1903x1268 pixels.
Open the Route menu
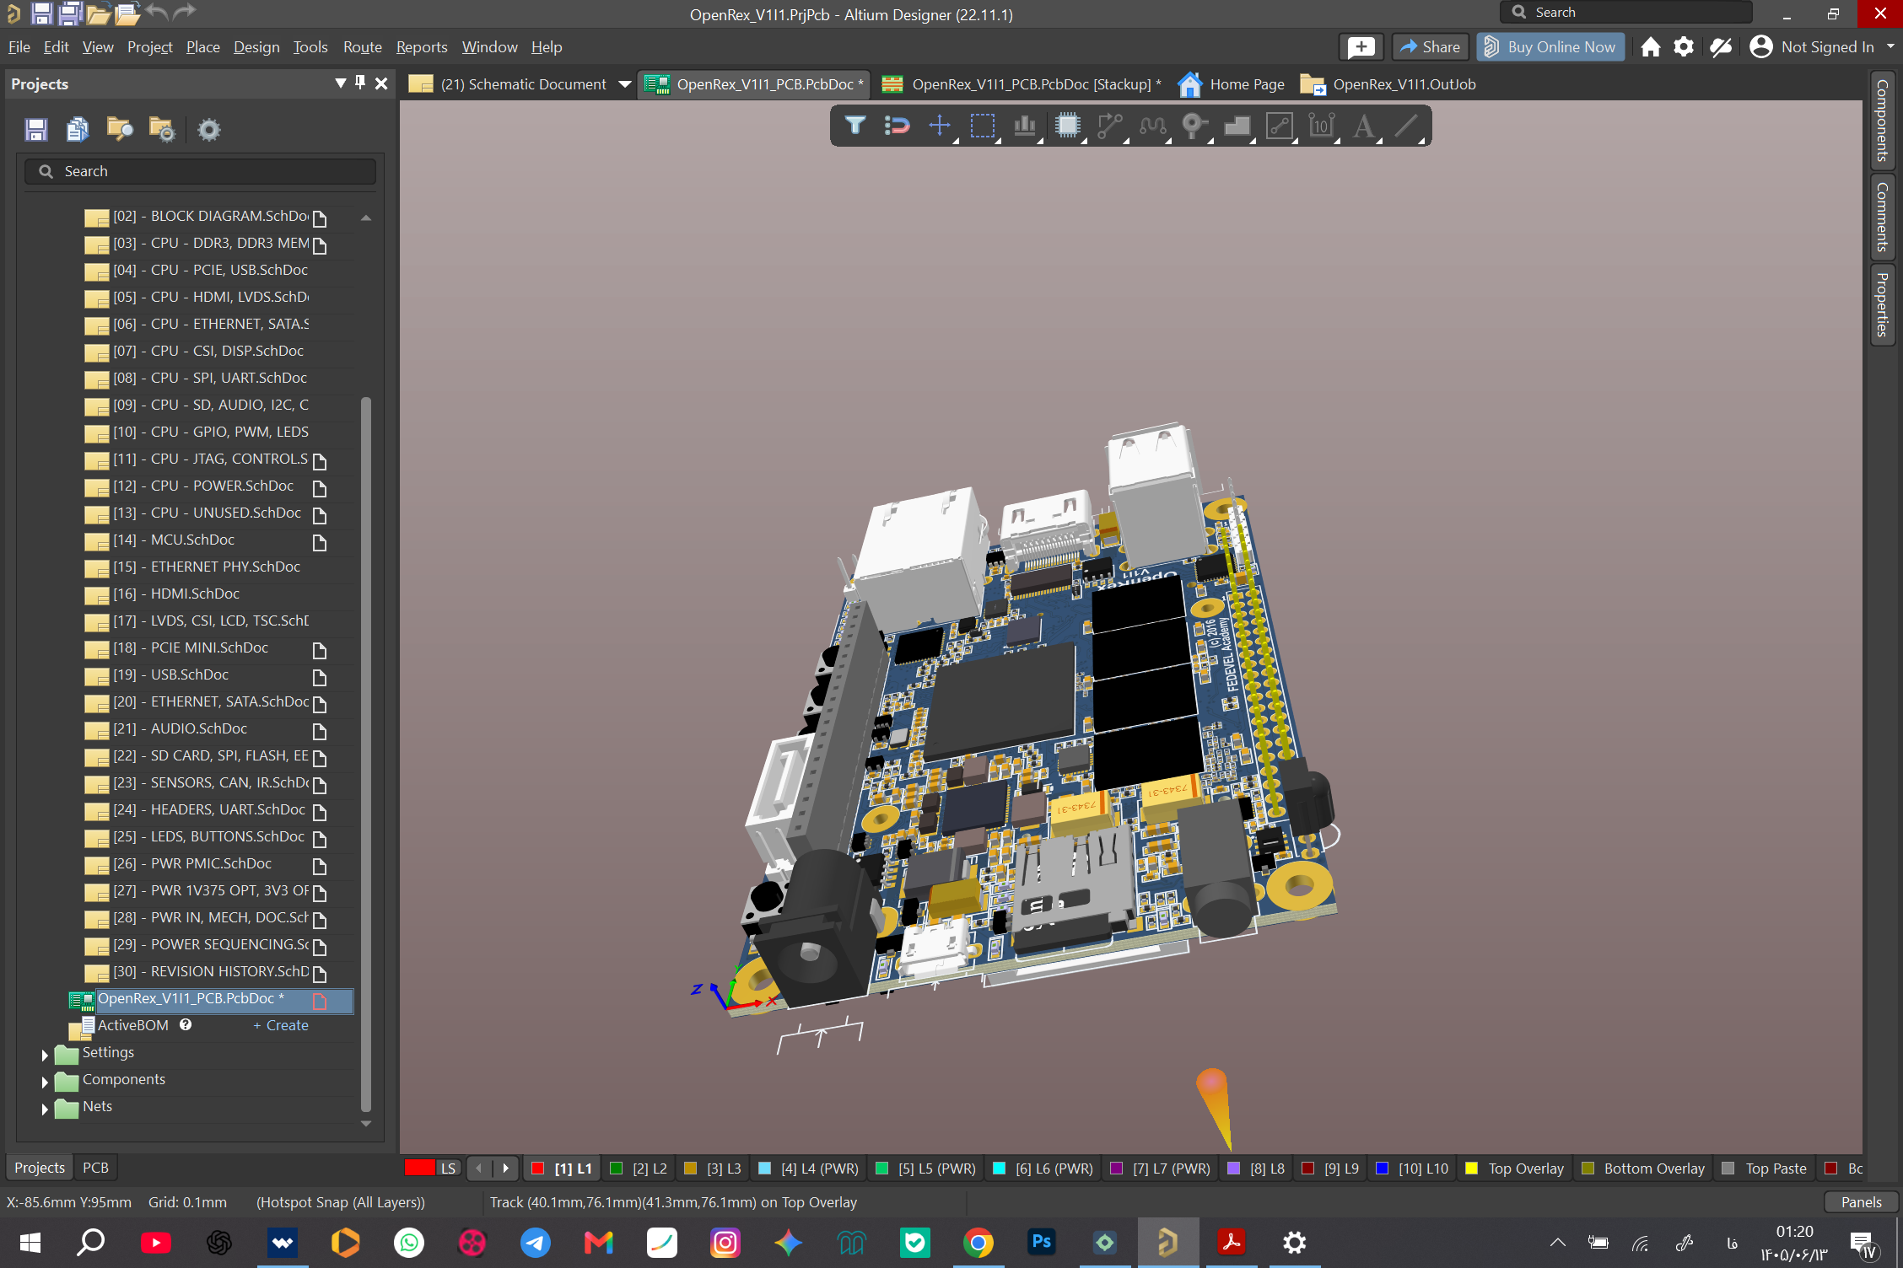coord(363,47)
